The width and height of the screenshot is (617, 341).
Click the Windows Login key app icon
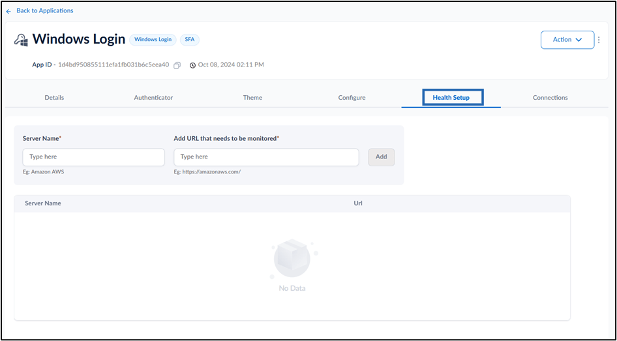21,40
